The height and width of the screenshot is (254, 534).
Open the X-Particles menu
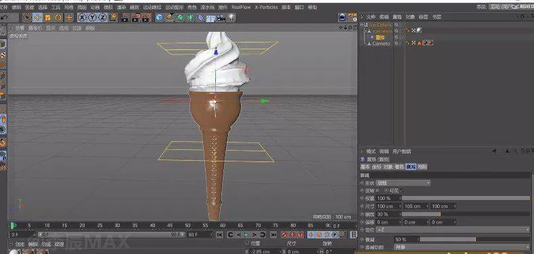[266, 7]
